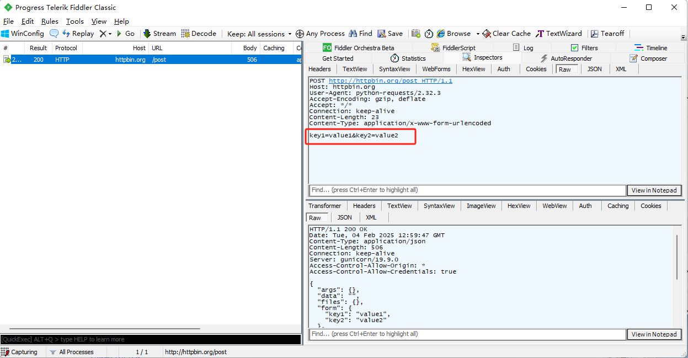This screenshot has height=358, width=688.
Task: Open the Statistics tab
Action: (x=408, y=58)
